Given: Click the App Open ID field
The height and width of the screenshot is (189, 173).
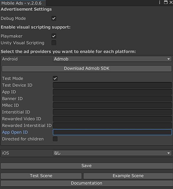Looking at the screenshot, I should coord(112,132).
